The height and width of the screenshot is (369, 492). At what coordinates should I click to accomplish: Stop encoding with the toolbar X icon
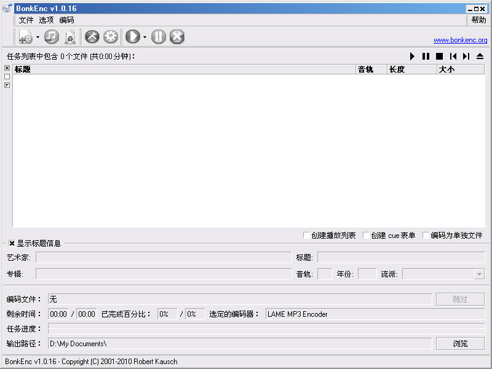[177, 37]
